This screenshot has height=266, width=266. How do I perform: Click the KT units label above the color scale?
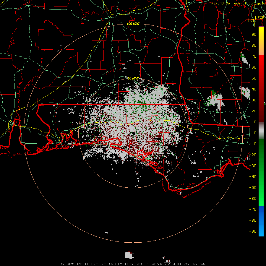pos(252,20)
